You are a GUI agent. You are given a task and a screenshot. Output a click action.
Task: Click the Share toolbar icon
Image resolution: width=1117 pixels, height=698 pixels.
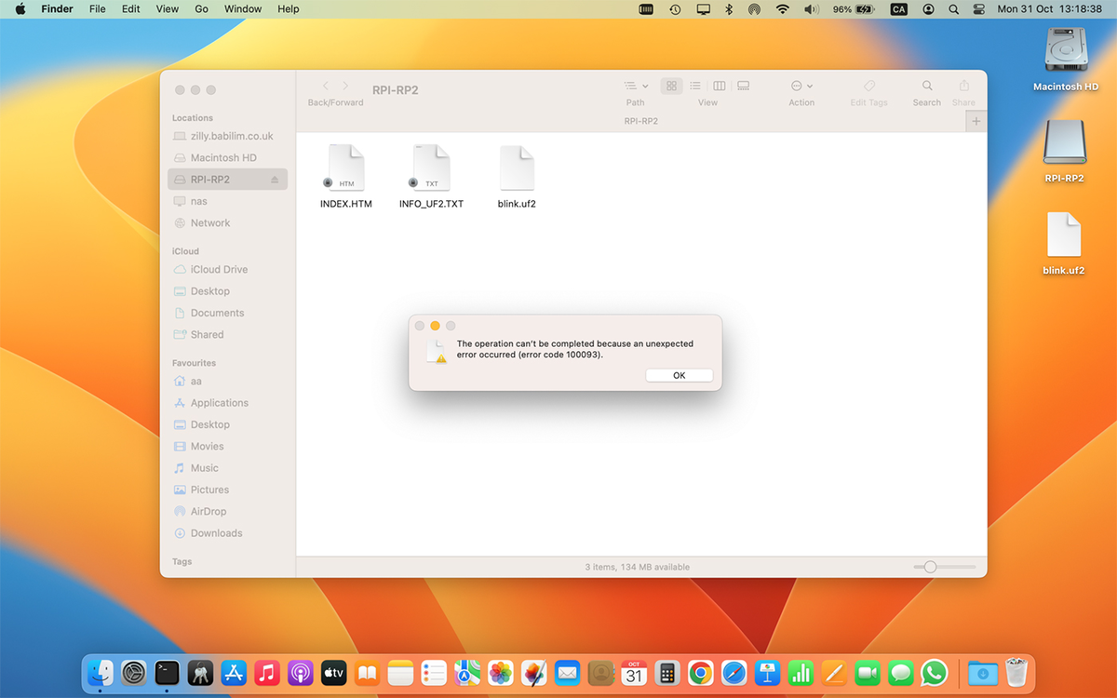pos(964,86)
